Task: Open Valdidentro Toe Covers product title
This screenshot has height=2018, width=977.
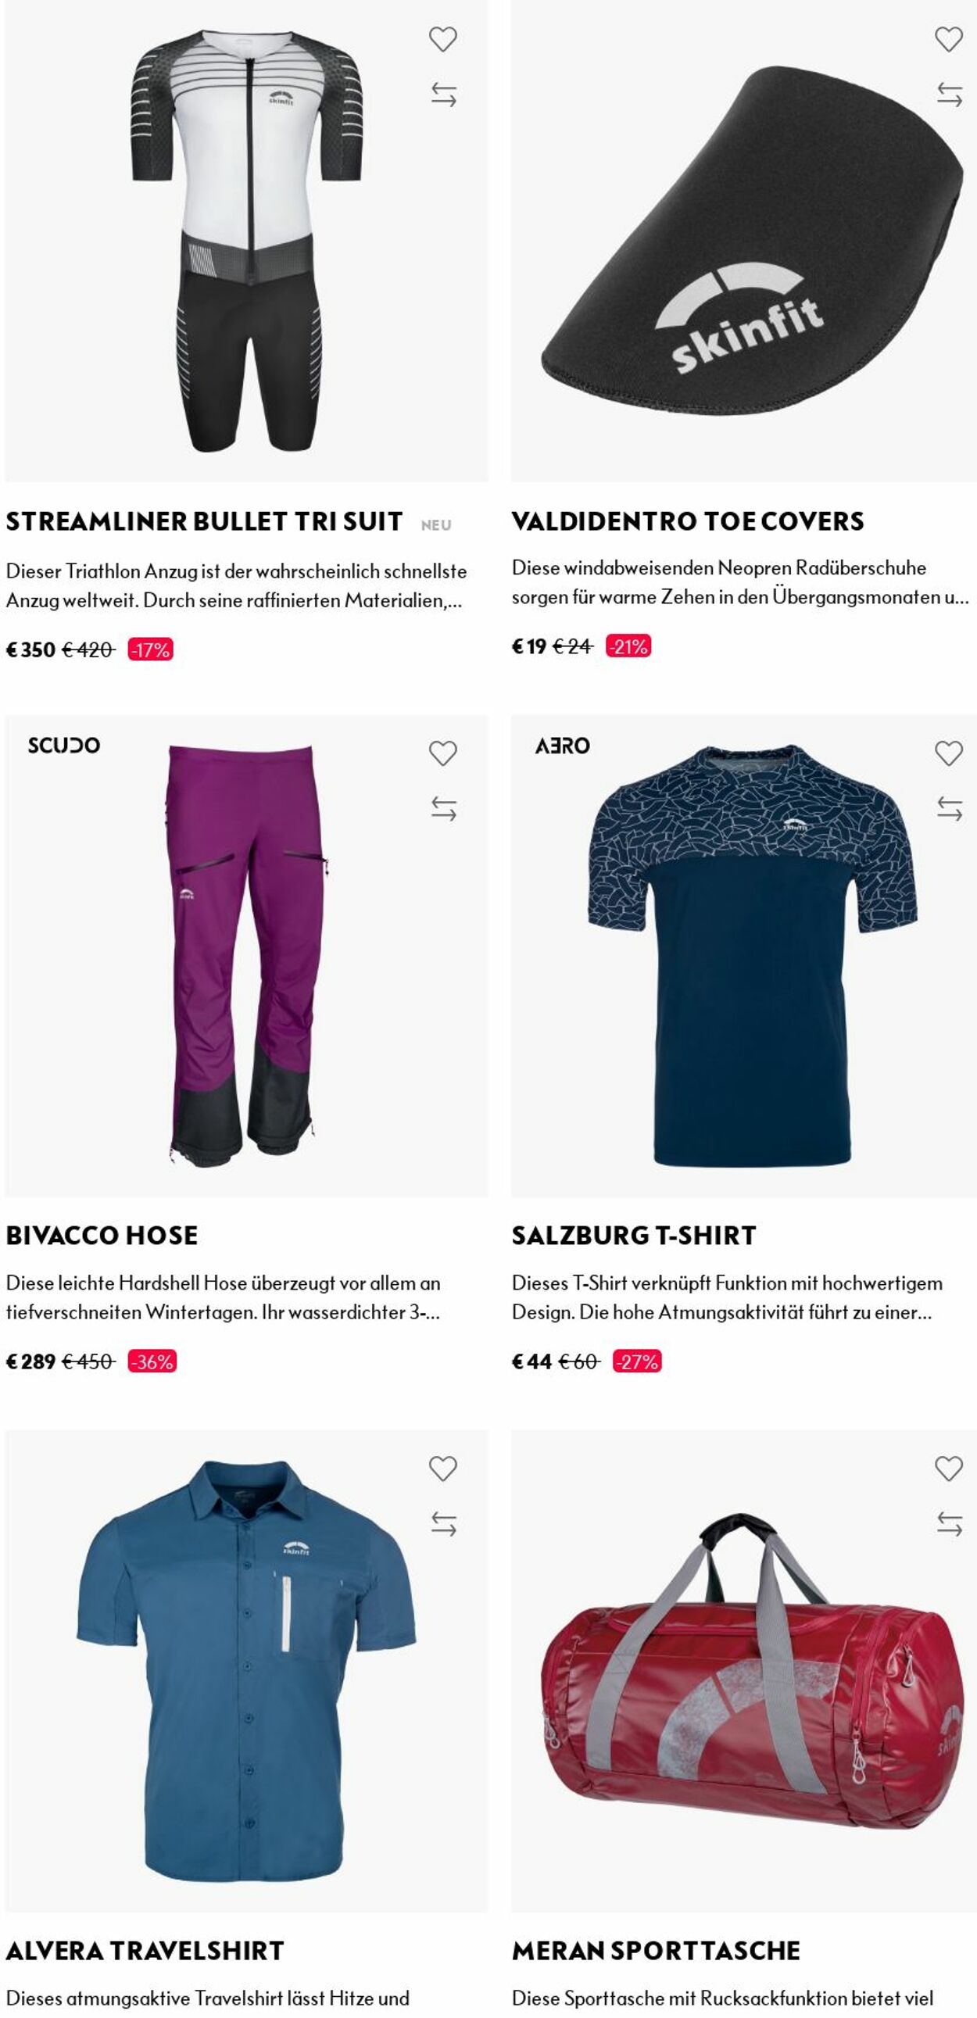Action: (x=688, y=522)
